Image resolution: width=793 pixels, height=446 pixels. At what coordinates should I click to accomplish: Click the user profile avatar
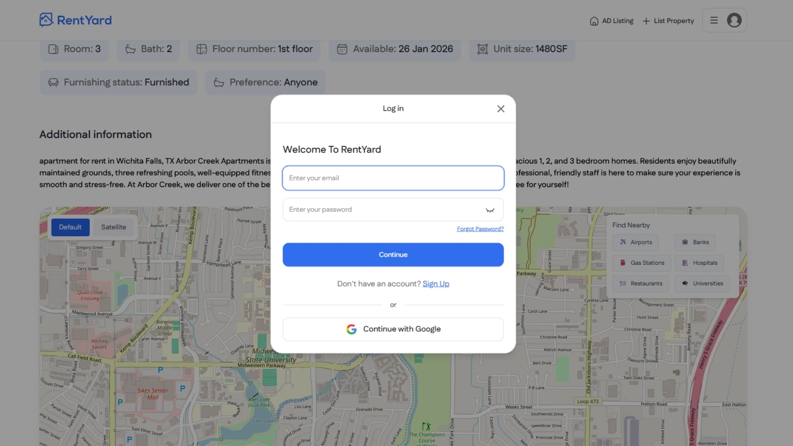(x=734, y=20)
